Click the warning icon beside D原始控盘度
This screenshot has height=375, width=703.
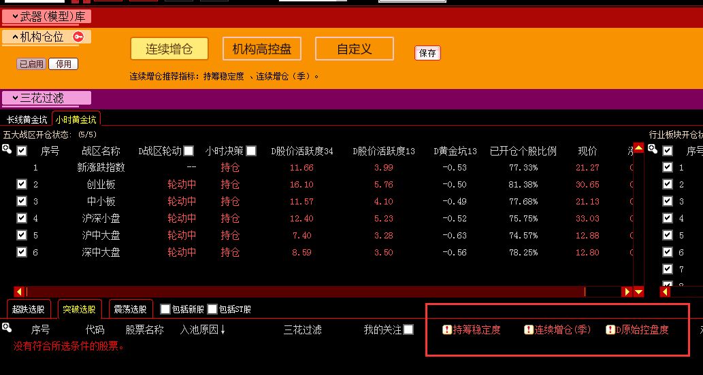tap(610, 330)
